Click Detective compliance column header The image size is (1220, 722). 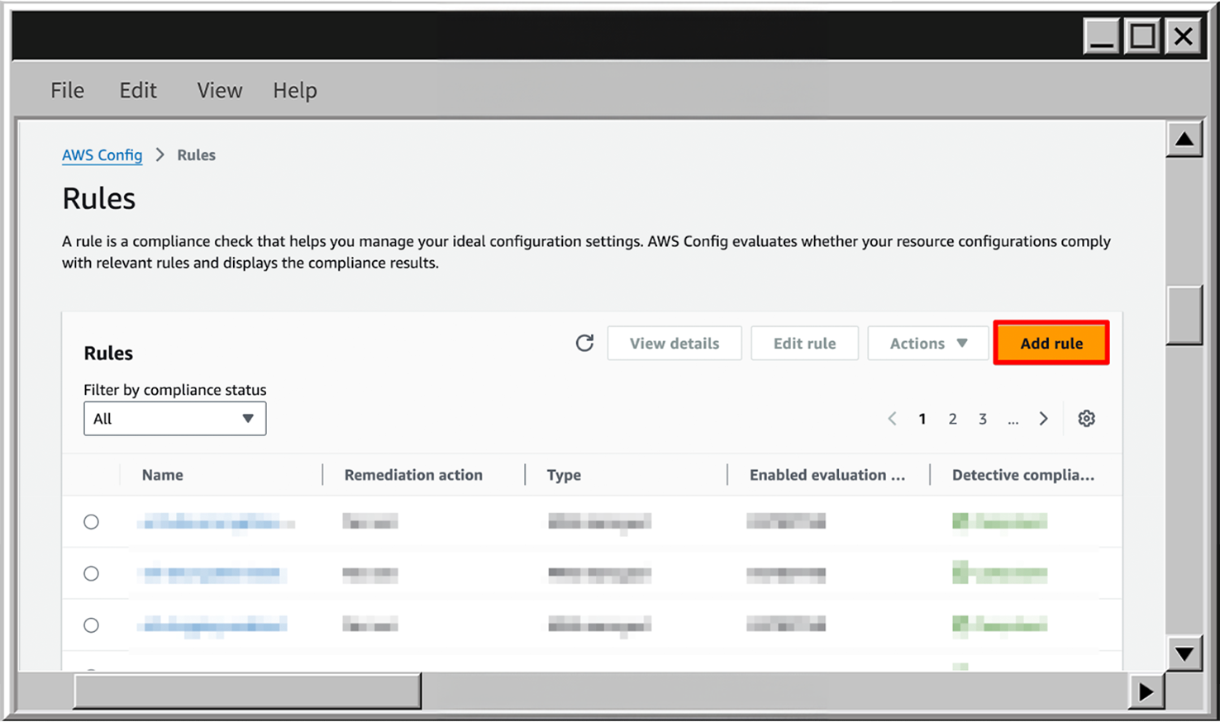click(x=1022, y=475)
